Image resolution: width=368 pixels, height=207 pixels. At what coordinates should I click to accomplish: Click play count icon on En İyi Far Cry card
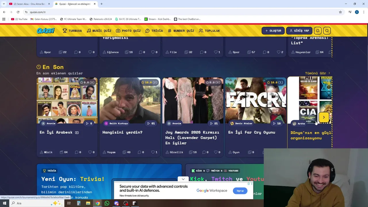(x=274, y=123)
